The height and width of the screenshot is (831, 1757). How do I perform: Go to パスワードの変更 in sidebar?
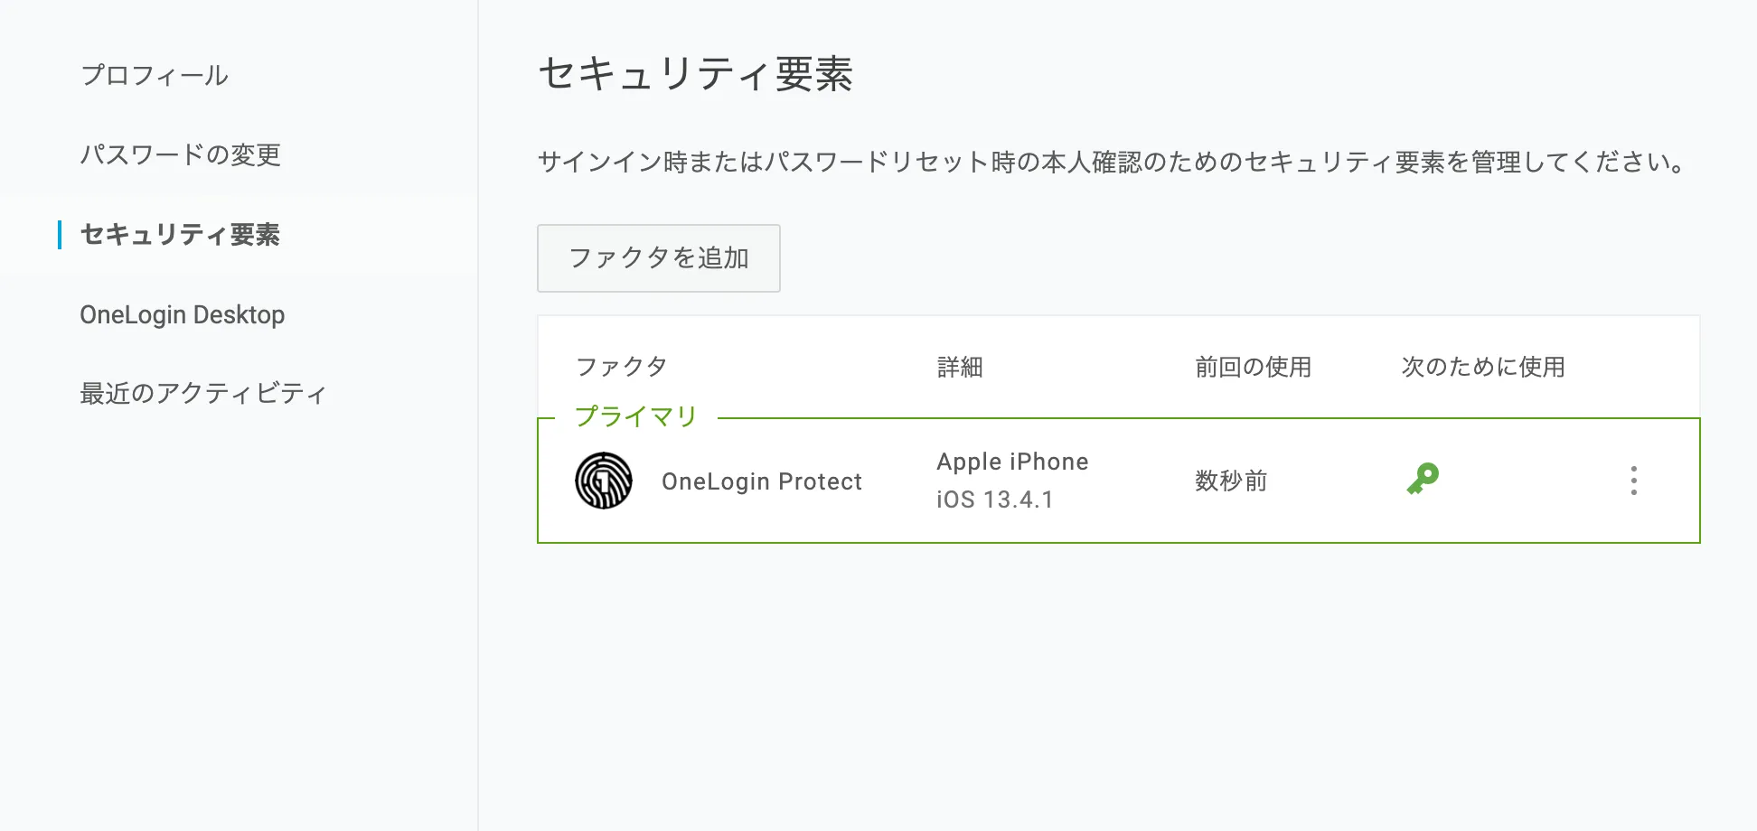coord(180,154)
